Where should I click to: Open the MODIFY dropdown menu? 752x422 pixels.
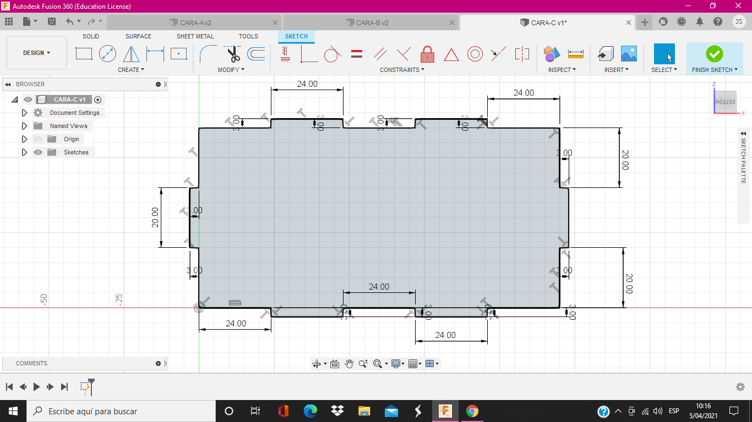click(x=231, y=70)
